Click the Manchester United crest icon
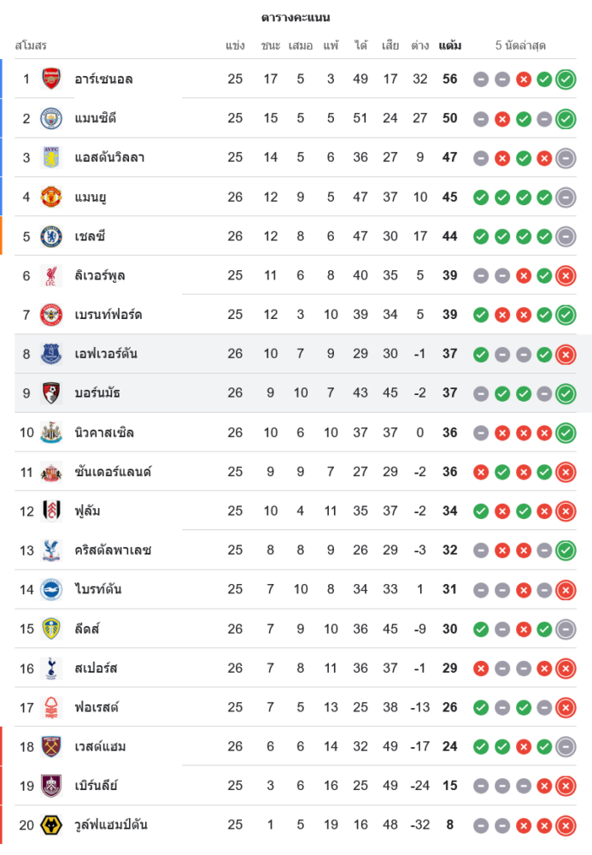592x855 pixels. (51, 198)
